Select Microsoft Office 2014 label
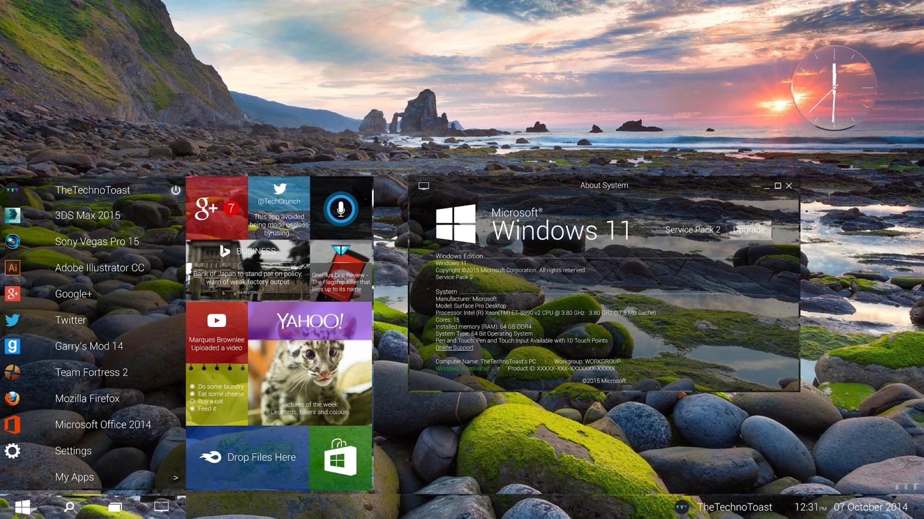 103,424
